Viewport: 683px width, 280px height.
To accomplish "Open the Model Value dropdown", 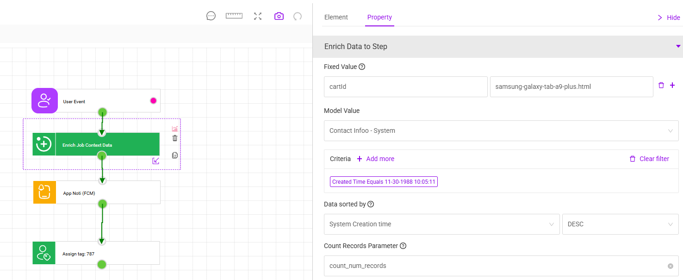I will tap(501, 131).
